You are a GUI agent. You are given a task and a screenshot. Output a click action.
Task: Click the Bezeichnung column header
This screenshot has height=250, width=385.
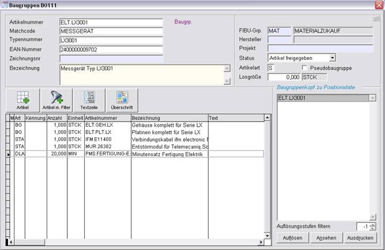[169, 118]
